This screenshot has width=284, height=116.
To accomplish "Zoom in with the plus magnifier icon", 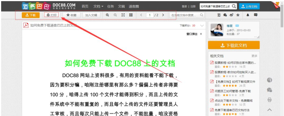I will pyautogui.click(x=107, y=15).
